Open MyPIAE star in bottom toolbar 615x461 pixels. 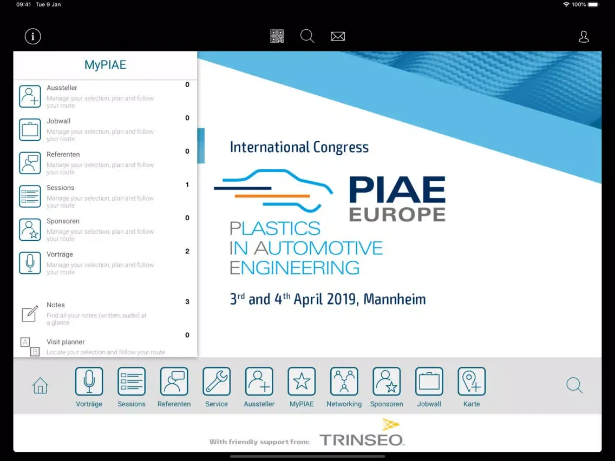(302, 387)
